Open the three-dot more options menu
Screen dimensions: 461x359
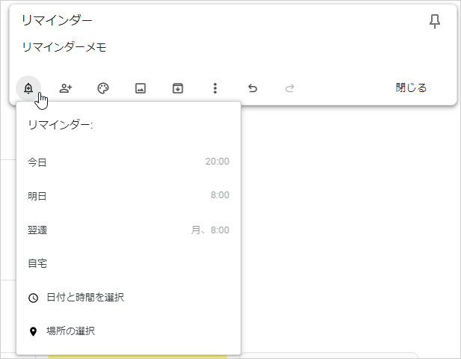click(x=215, y=88)
